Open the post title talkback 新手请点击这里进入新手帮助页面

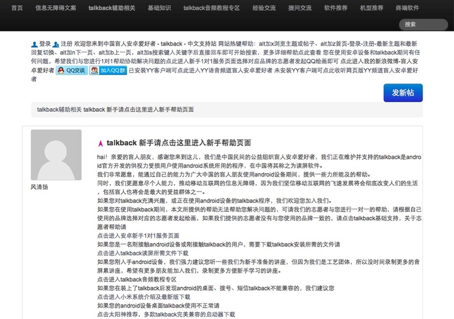tap(178, 142)
